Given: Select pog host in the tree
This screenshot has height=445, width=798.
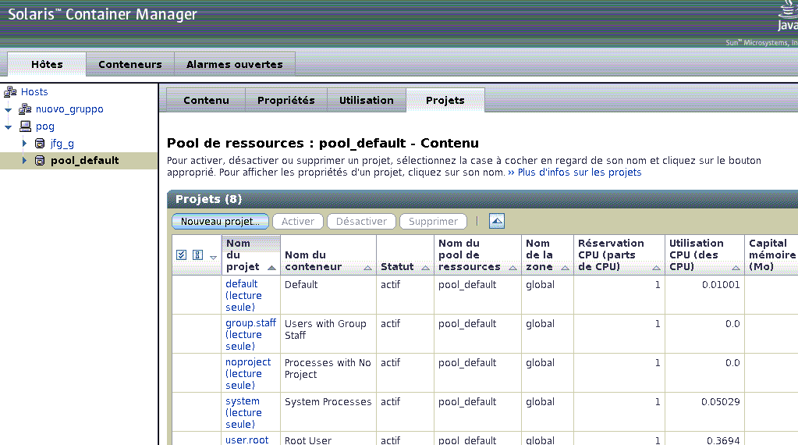Looking at the screenshot, I should pyautogui.click(x=44, y=126).
